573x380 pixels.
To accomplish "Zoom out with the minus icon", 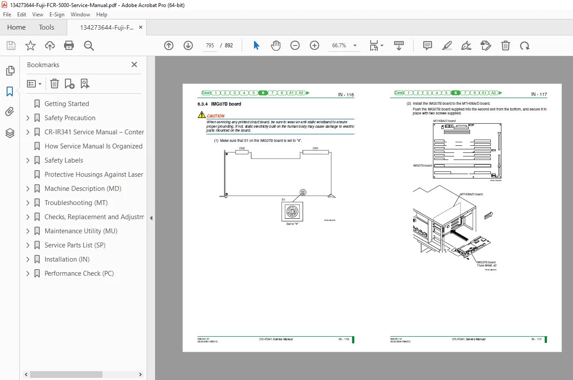I will point(295,46).
